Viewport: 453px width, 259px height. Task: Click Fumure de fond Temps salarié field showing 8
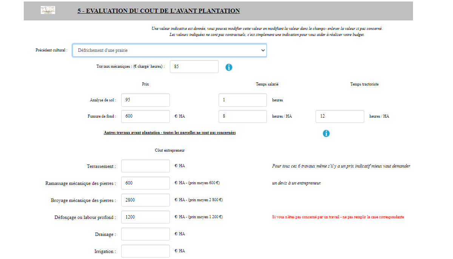tap(243, 116)
